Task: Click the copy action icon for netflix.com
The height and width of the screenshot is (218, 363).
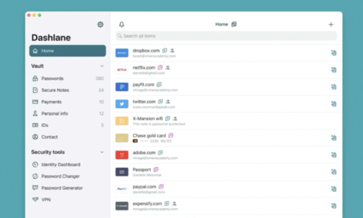Action: (x=333, y=70)
